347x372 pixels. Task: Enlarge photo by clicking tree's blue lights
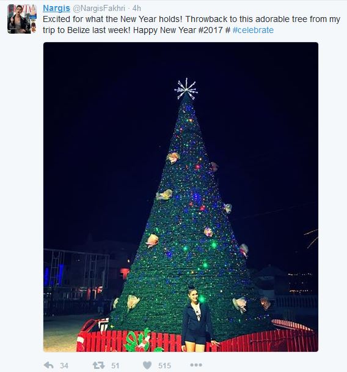[197, 196]
